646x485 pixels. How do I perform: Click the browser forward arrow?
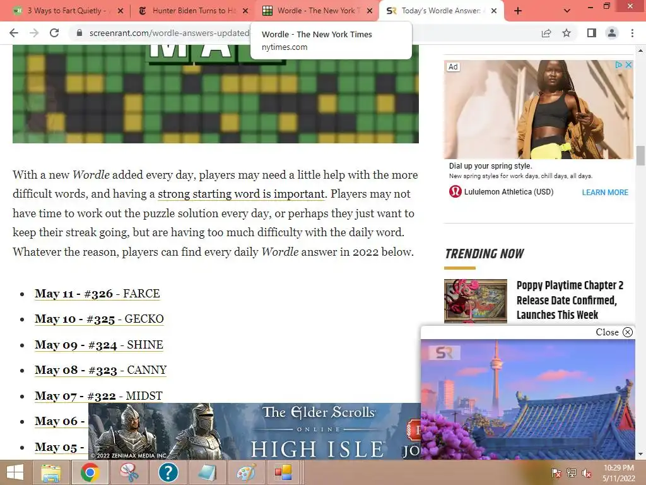34,33
